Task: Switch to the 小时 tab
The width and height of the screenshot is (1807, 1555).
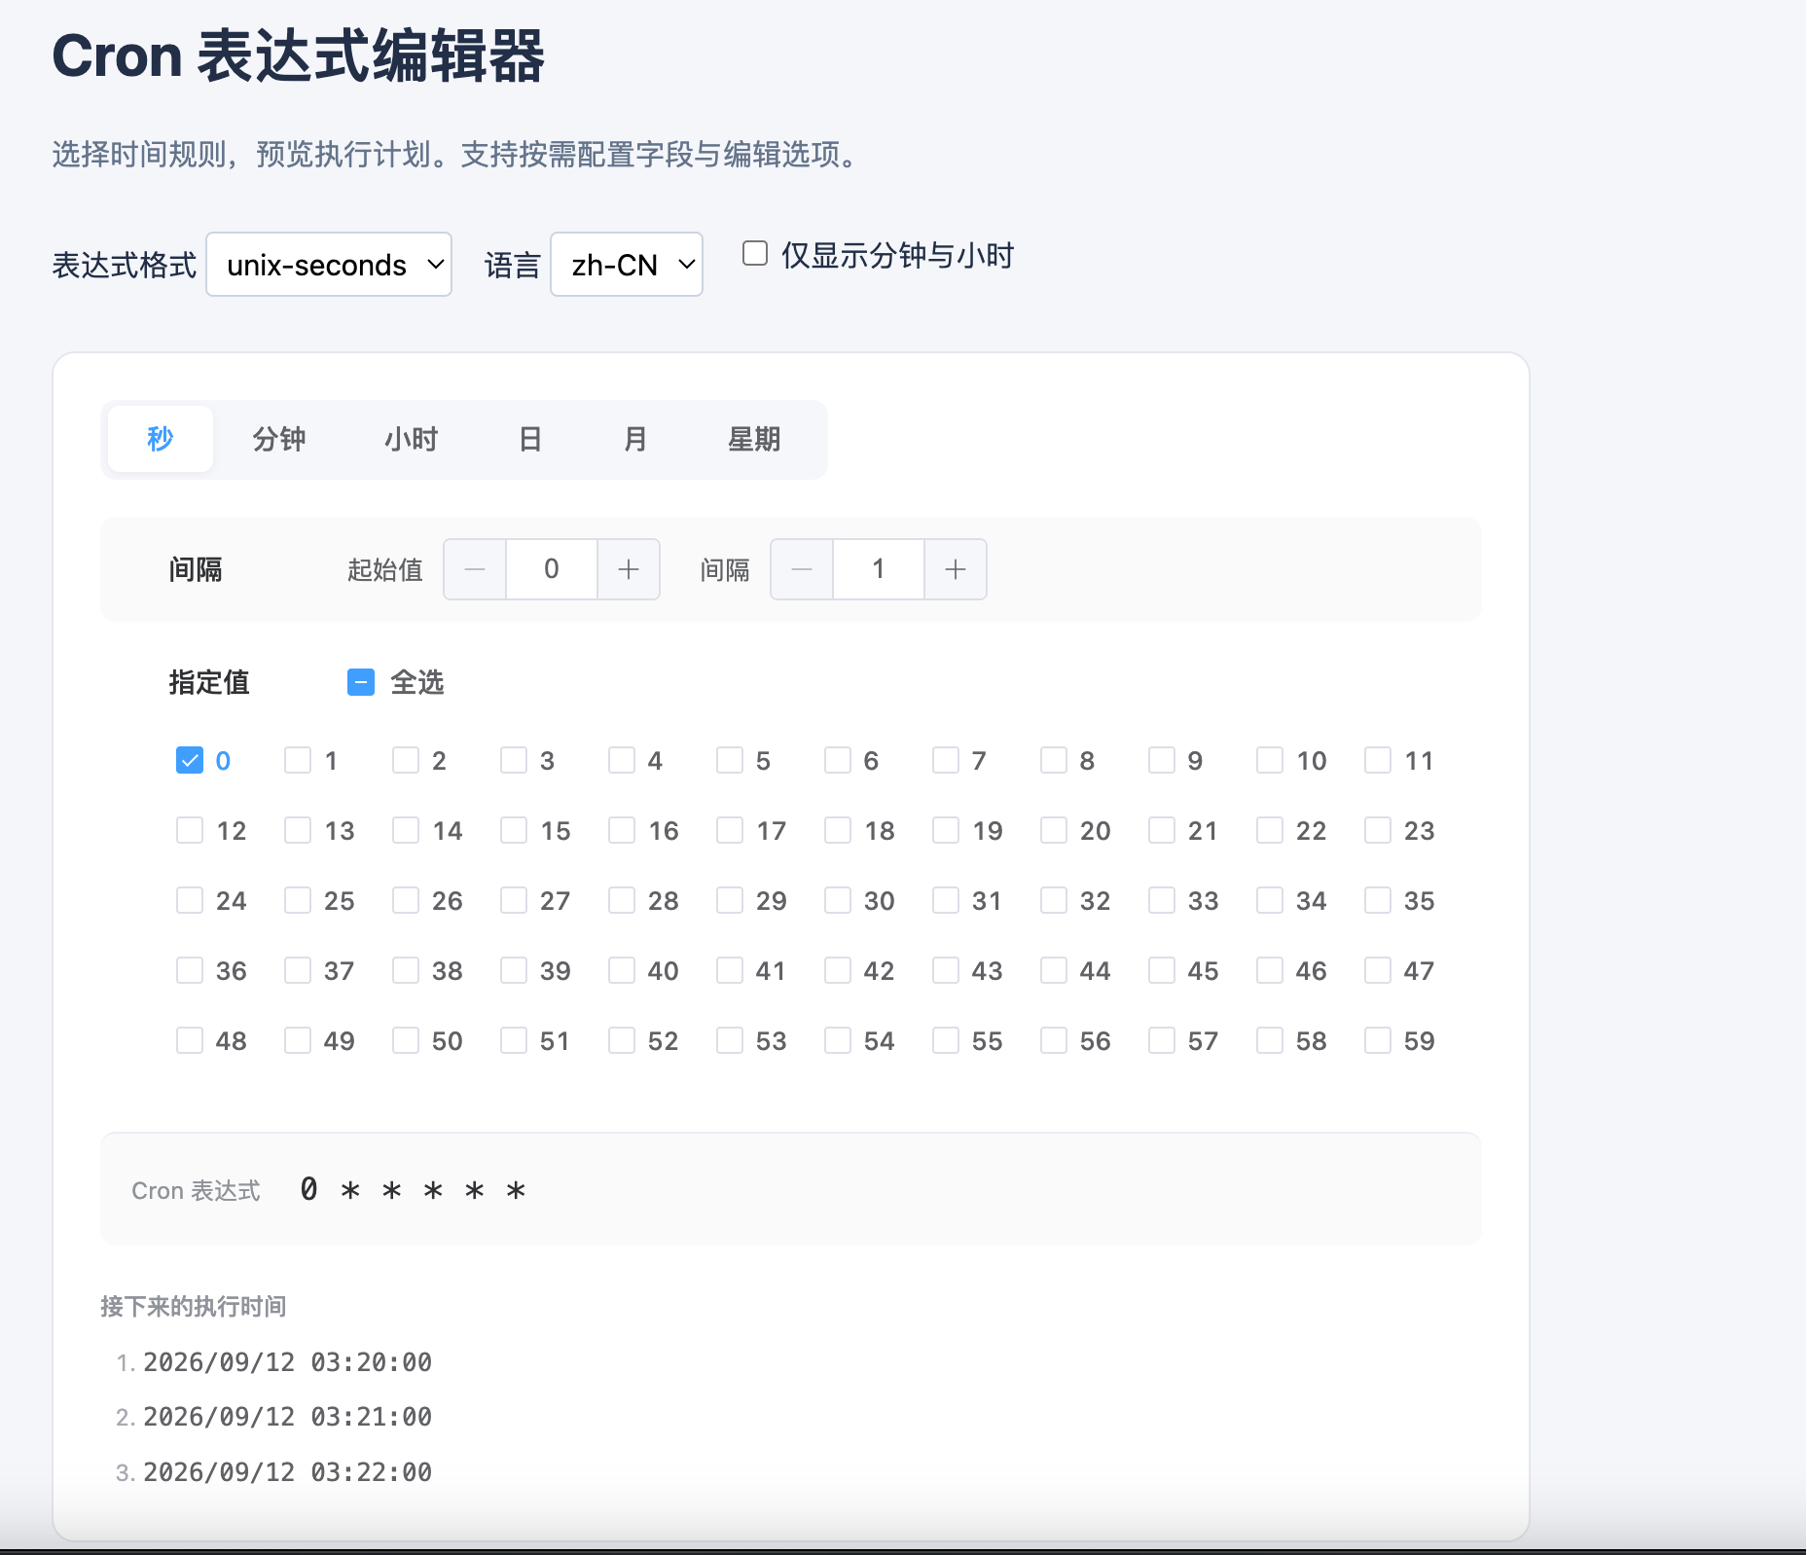Action: click(x=411, y=439)
